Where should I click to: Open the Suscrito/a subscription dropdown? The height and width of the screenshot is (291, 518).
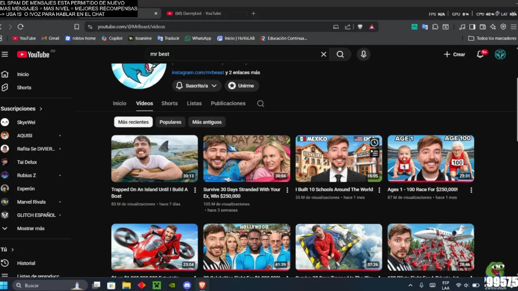coord(196,86)
